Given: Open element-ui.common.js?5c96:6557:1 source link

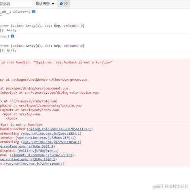Looking at the screenshot, I should [x=42, y=155].
